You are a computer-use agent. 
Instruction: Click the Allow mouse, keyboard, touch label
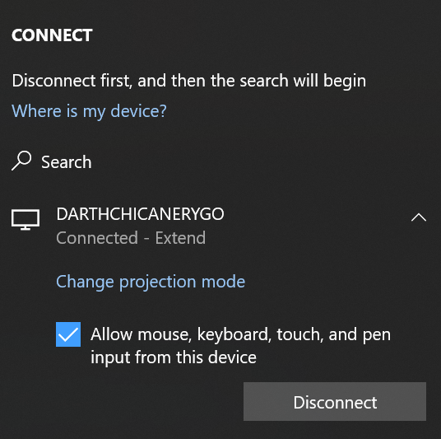(x=240, y=335)
